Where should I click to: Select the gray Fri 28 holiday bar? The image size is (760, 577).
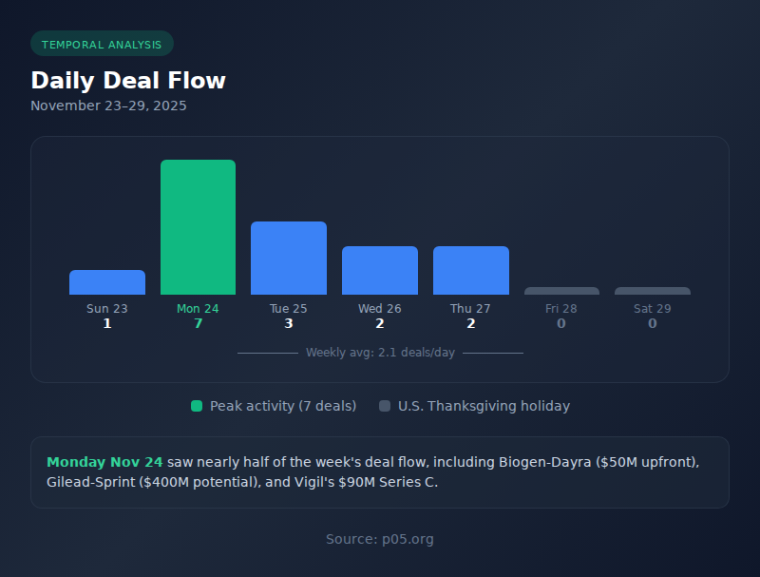[x=561, y=291]
